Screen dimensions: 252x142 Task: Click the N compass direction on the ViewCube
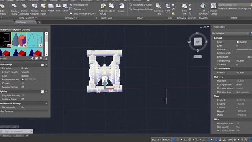(198, 33)
